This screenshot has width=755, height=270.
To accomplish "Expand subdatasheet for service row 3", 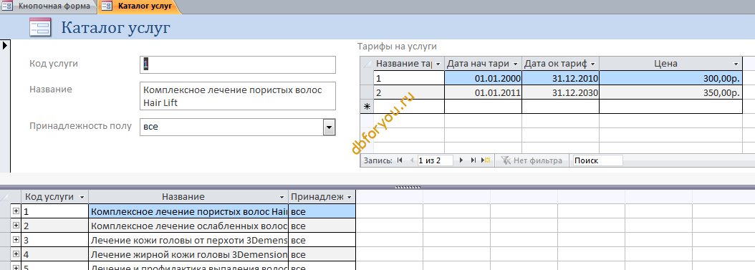I will (16, 240).
